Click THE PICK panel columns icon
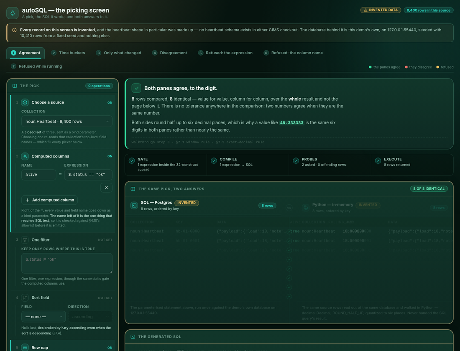The height and width of the screenshot is (351, 460). coord(15,86)
